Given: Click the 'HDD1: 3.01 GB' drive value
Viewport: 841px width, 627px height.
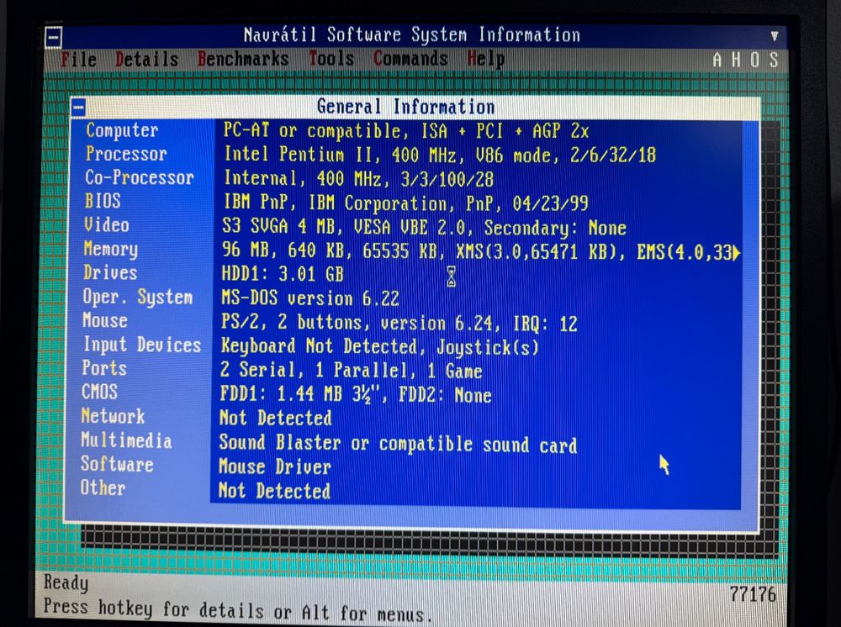Looking at the screenshot, I should (x=282, y=274).
